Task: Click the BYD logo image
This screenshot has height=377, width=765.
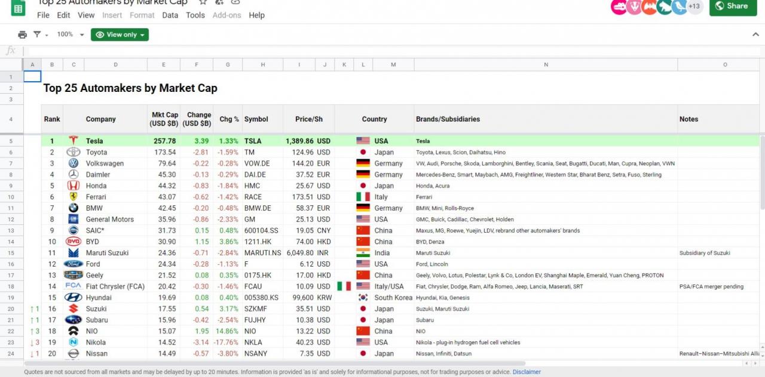Action: pos(74,242)
